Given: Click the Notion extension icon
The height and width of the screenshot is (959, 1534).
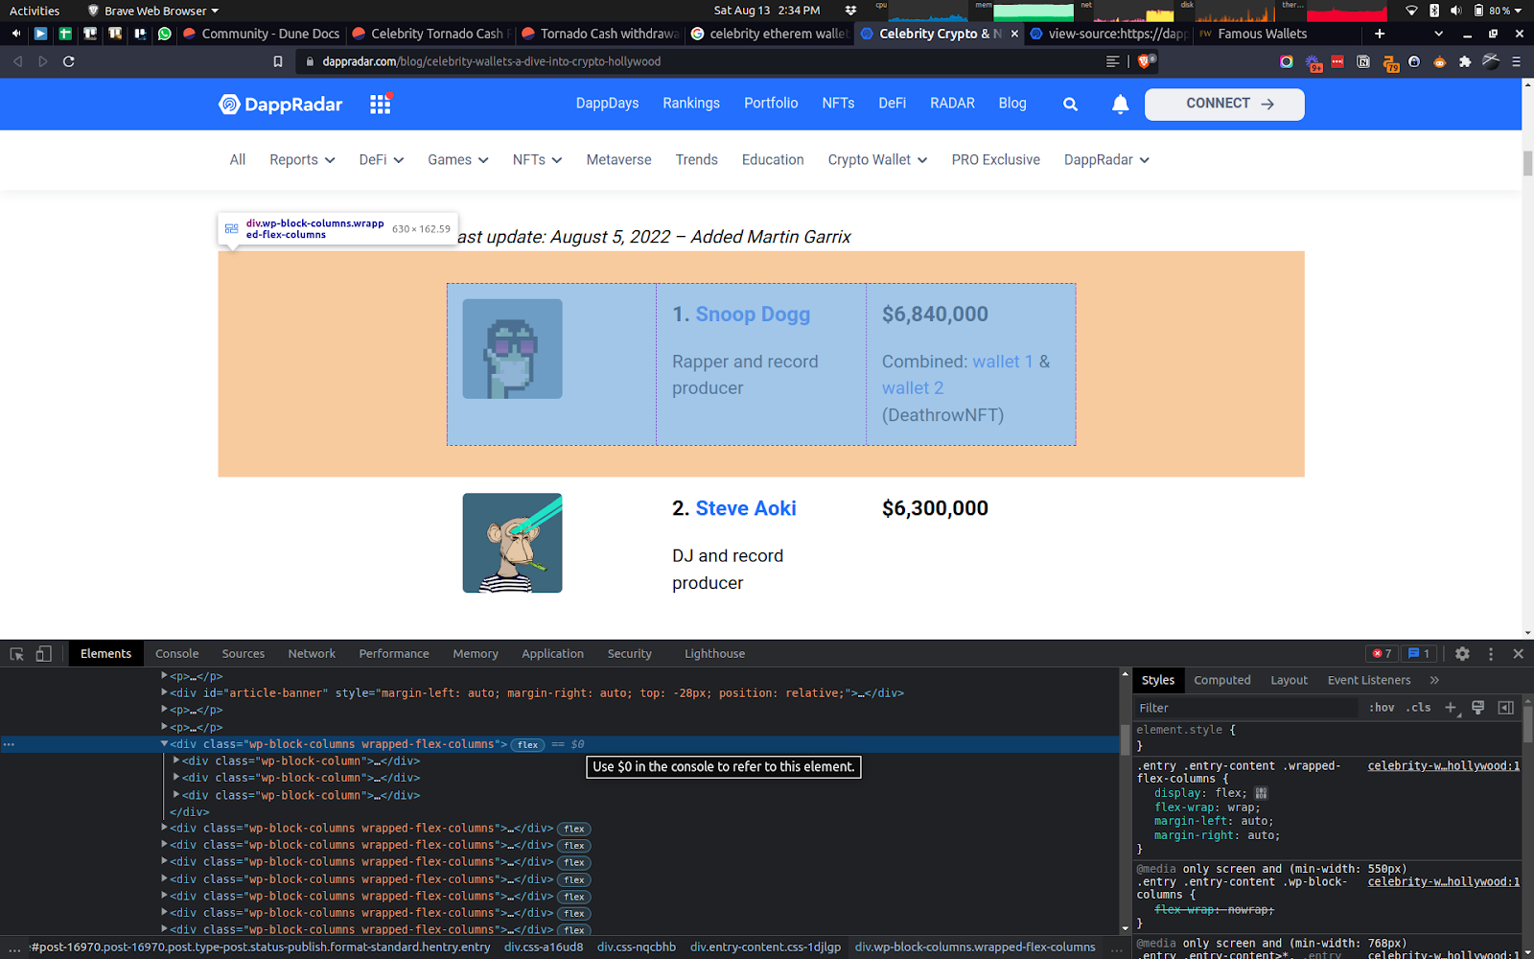Looking at the screenshot, I should pos(1363,61).
